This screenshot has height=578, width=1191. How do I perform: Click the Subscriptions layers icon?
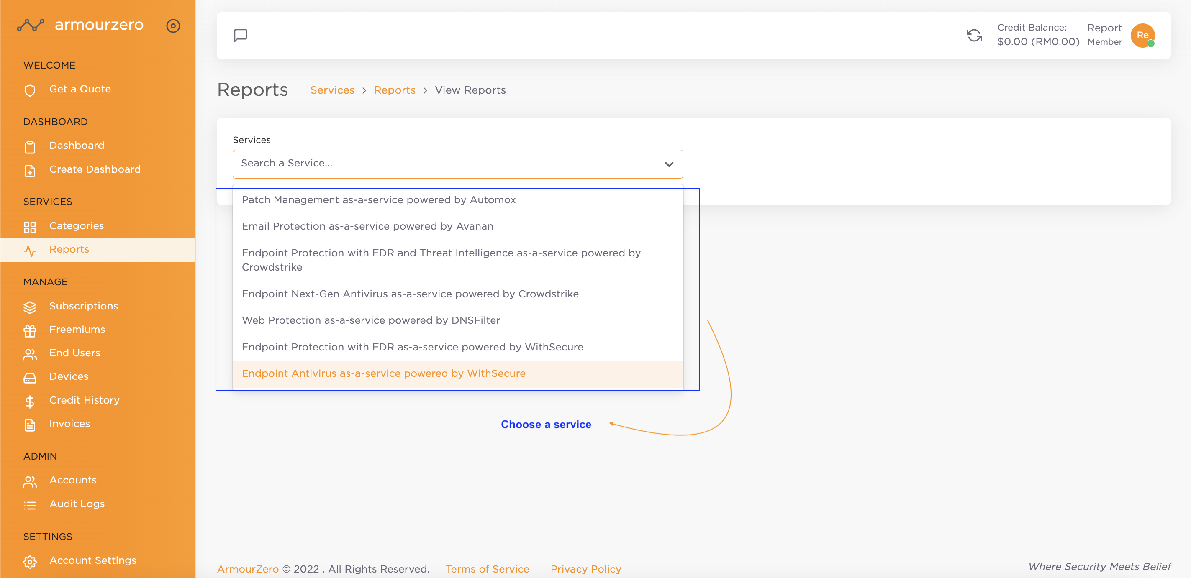pos(30,307)
